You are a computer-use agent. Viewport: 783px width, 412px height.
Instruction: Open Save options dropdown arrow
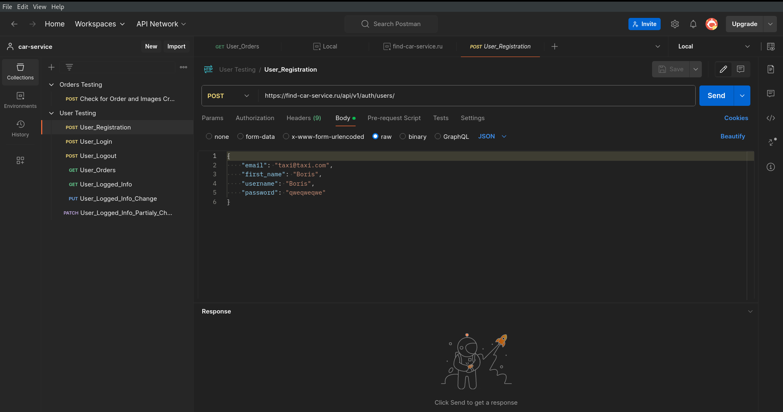[x=696, y=69]
